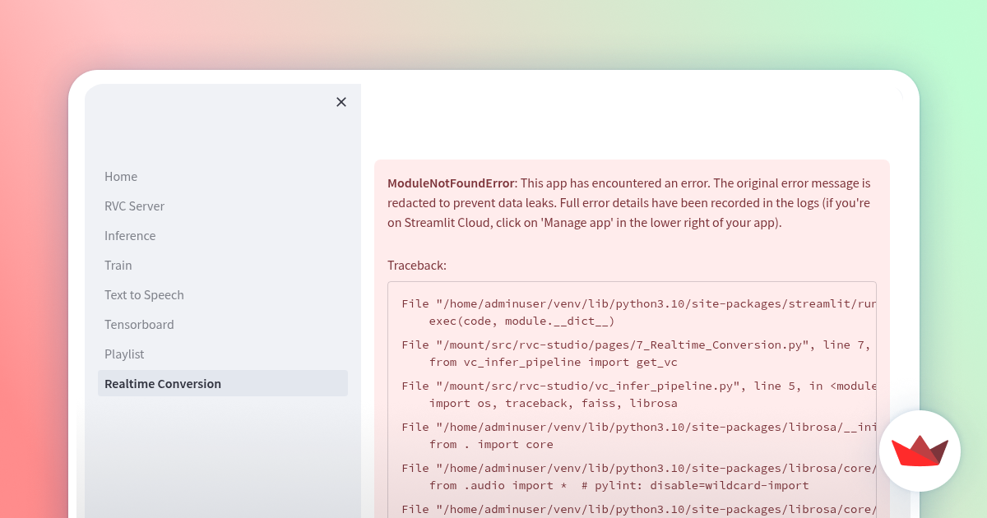Navigate to the Train page
The width and height of the screenshot is (987, 518).
[223, 266]
